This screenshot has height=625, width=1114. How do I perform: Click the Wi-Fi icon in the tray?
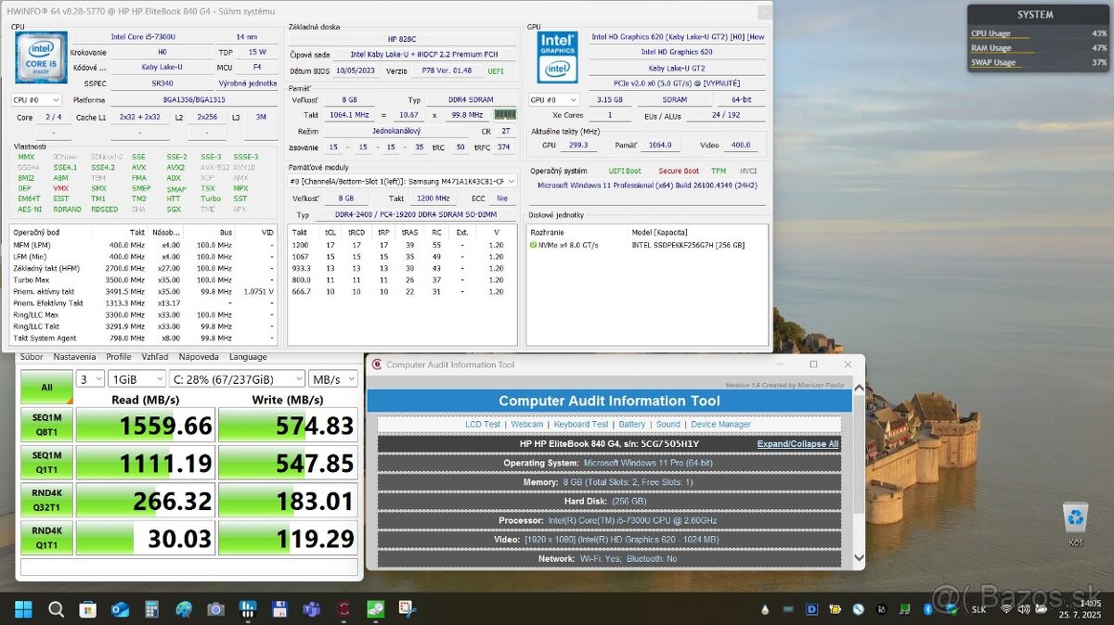click(1005, 609)
